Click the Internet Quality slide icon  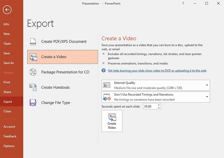[x=107, y=85]
